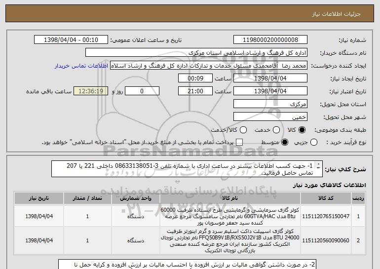380x269 pixels.
Task: Click the FFQ50B9V1B split cooler description
Action: point(230,240)
